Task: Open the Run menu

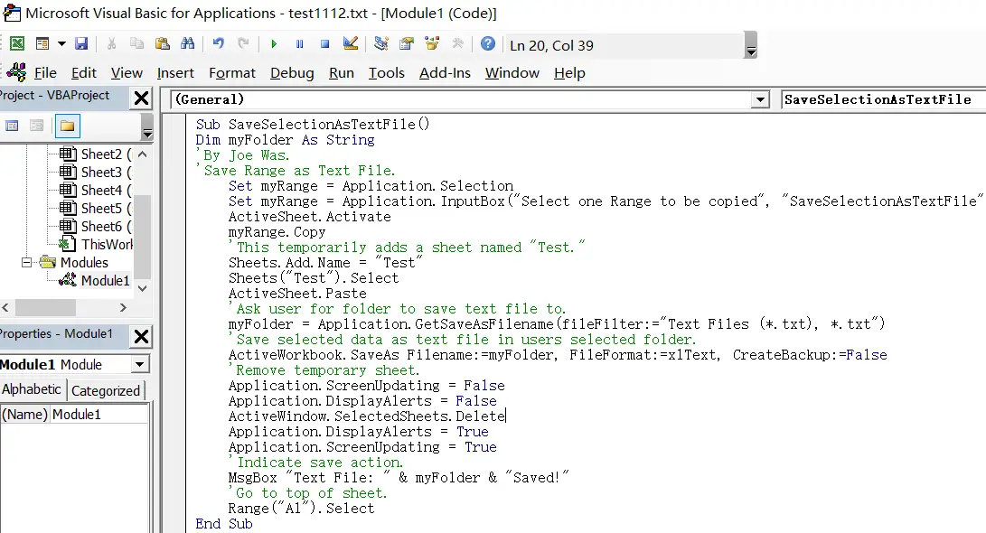Action: [x=342, y=73]
